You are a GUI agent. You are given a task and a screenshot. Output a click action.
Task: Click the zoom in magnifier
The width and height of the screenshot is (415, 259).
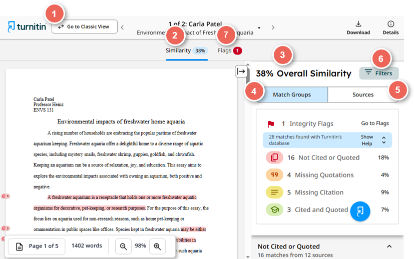(157, 246)
